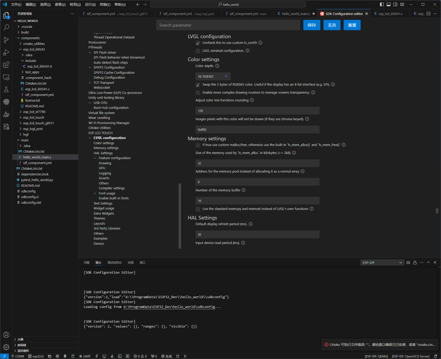
Task: Click the UART flash method in status bar
Action: click(85, 356)
